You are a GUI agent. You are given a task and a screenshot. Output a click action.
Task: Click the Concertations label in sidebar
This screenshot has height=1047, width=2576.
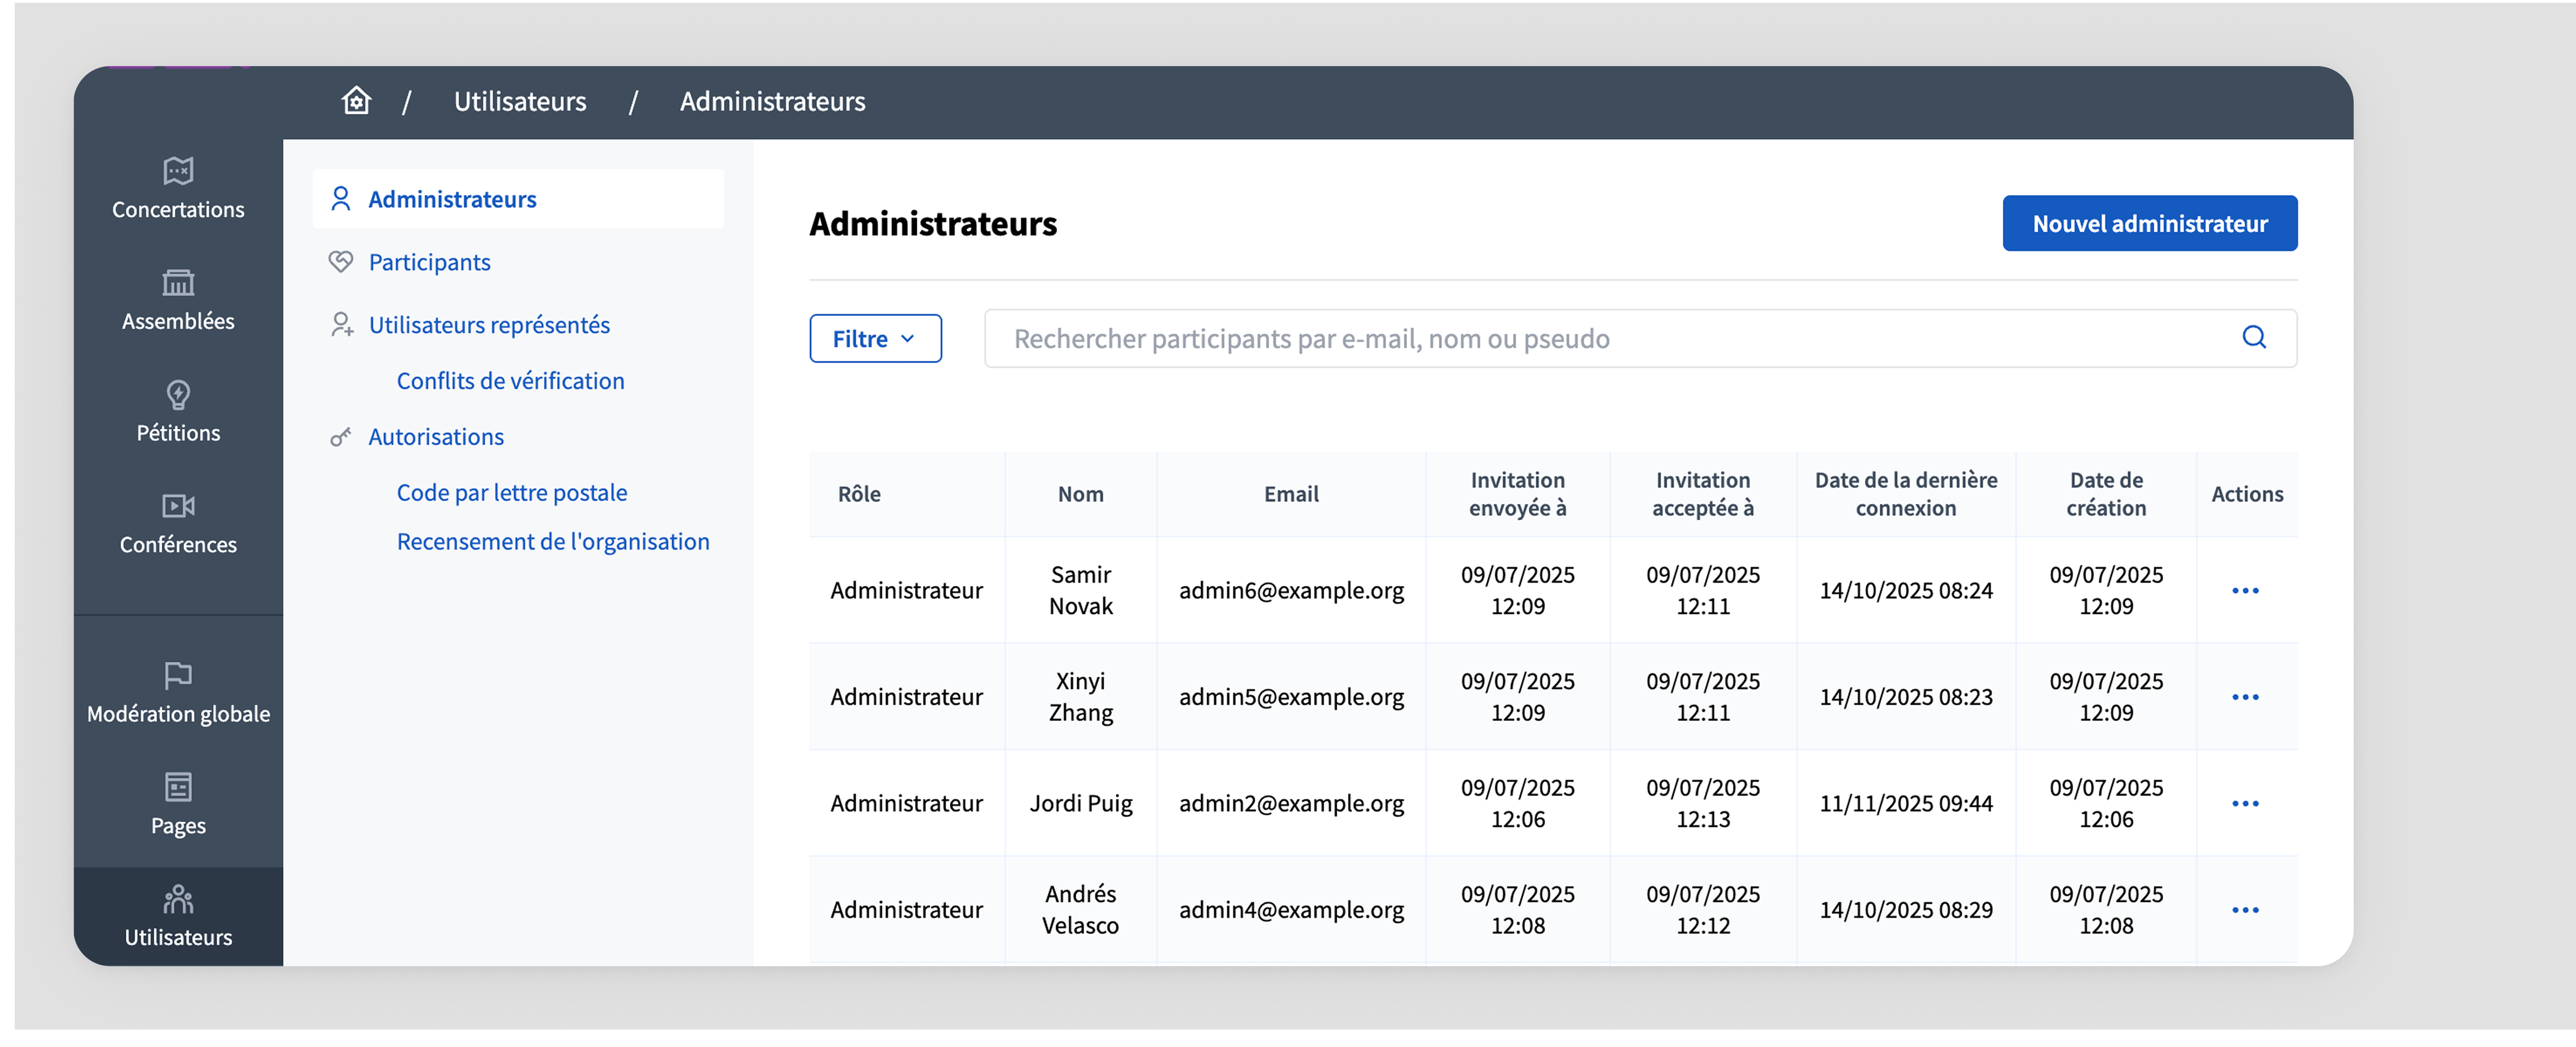click(178, 210)
